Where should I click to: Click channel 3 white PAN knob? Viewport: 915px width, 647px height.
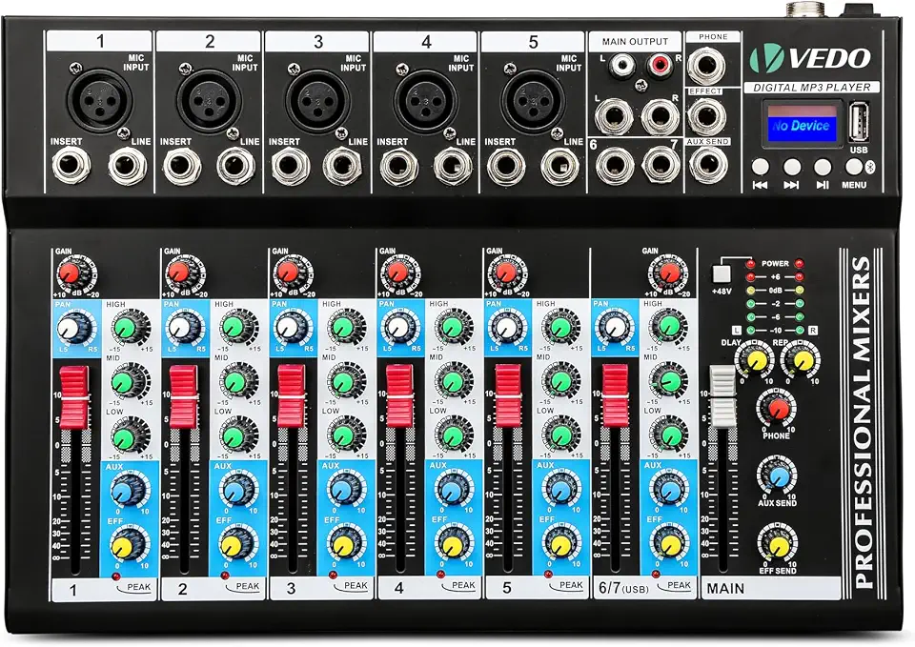pos(288,329)
